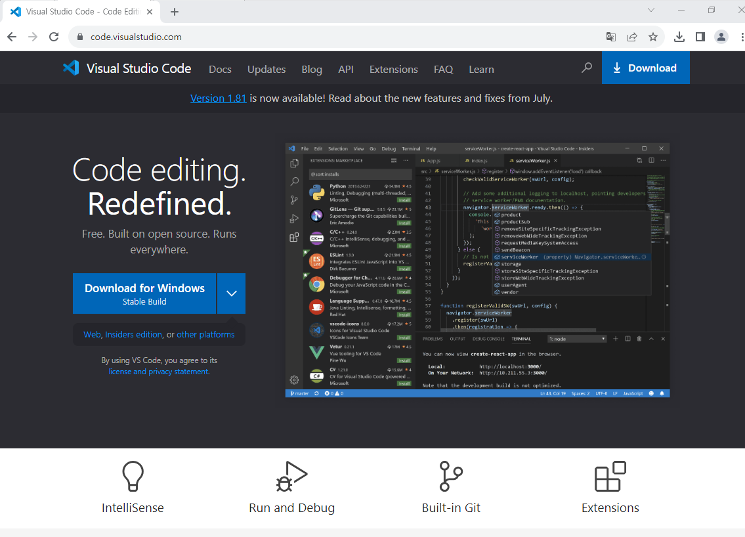
Task: Click the Built-in Git label
Action: click(x=451, y=508)
